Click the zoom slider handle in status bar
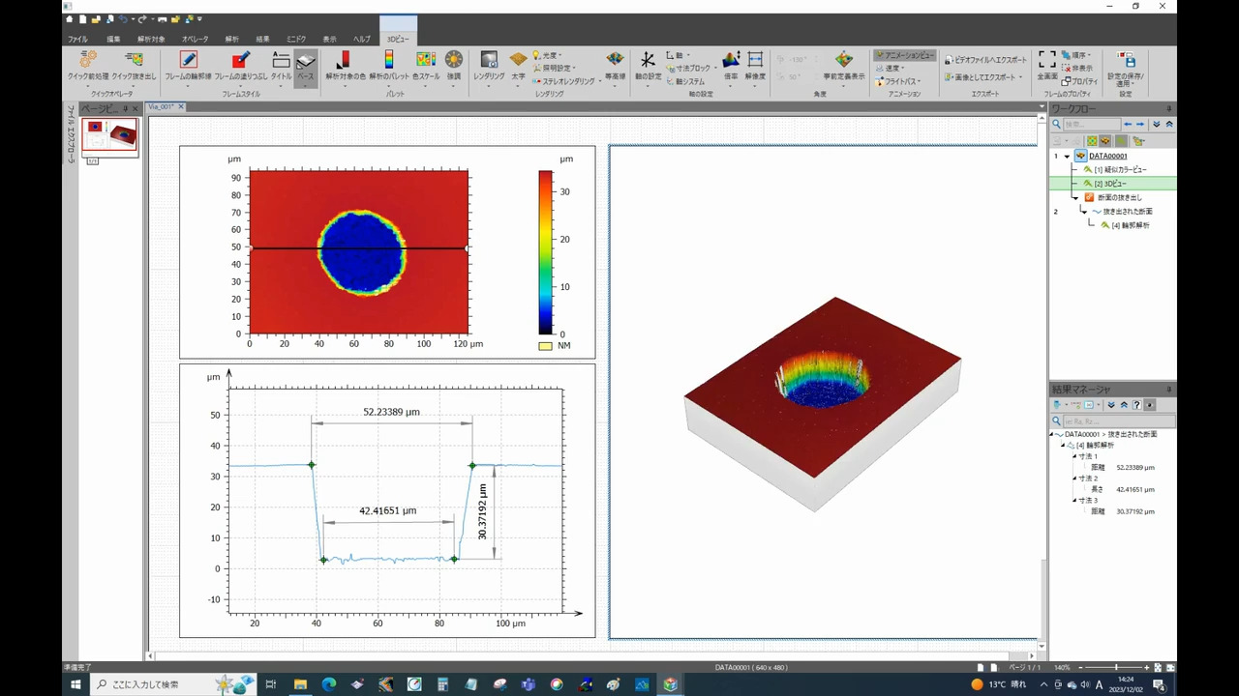The height and width of the screenshot is (696, 1239). 1116,667
